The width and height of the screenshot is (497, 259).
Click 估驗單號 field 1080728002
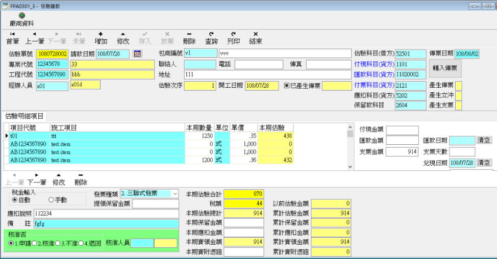click(52, 54)
